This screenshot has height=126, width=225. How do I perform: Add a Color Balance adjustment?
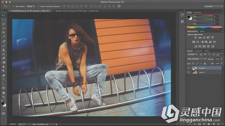tap(198, 42)
